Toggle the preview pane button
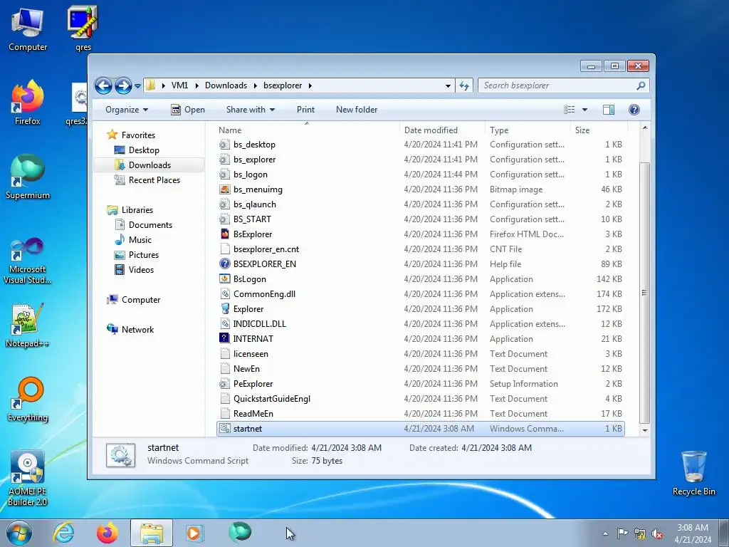The image size is (729, 547). tap(608, 109)
